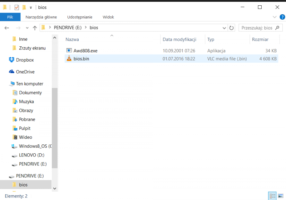Sort by Data modyfikacji column header
The image size is (286, 200).
[179, 40]
